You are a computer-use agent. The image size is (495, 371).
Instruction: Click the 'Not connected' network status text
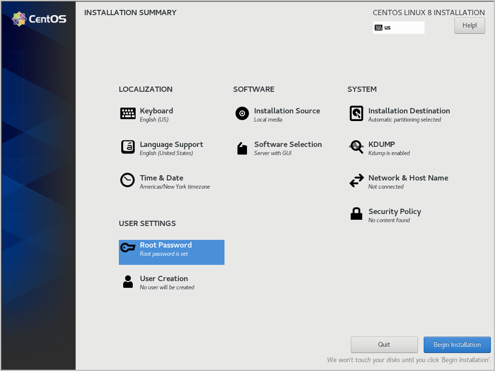386,187
